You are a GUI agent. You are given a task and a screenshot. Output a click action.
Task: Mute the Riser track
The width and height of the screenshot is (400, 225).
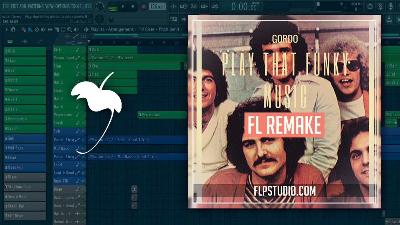click(83, 189)
